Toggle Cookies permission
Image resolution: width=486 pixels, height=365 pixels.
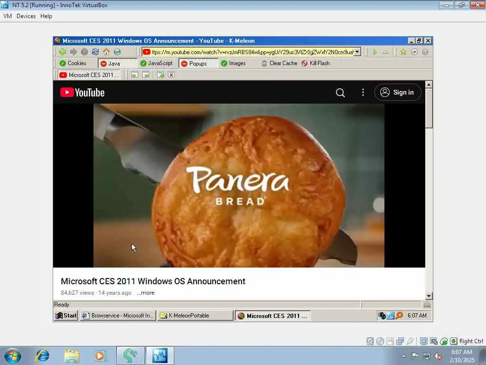[73, 63]
